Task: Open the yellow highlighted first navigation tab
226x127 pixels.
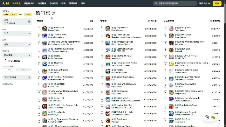Action: 16,3
